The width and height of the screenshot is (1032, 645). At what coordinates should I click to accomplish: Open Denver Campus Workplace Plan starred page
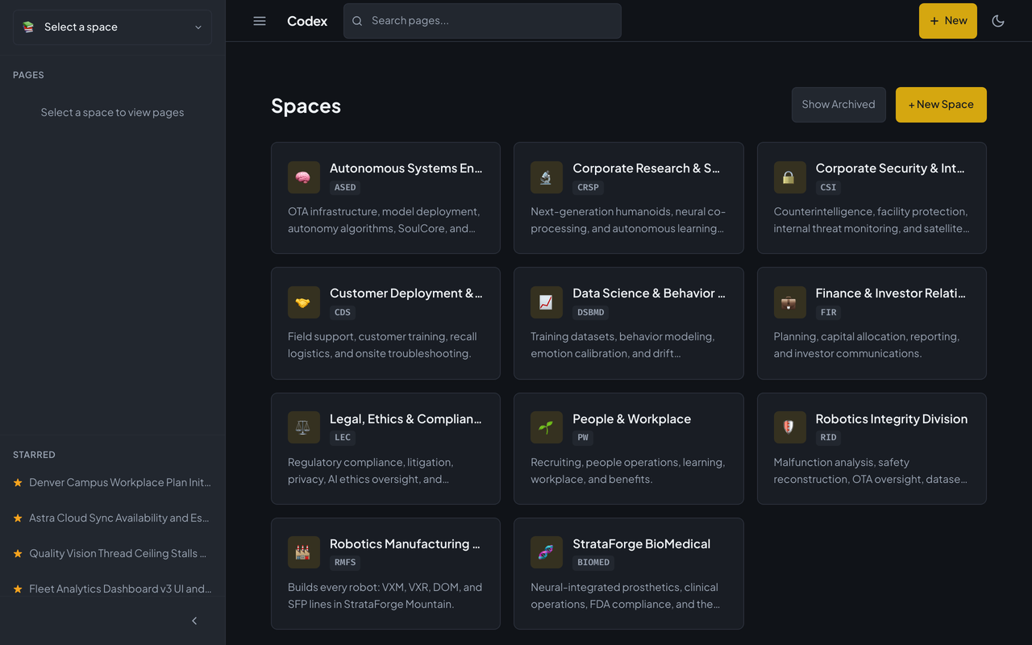(x=120, y=482)
